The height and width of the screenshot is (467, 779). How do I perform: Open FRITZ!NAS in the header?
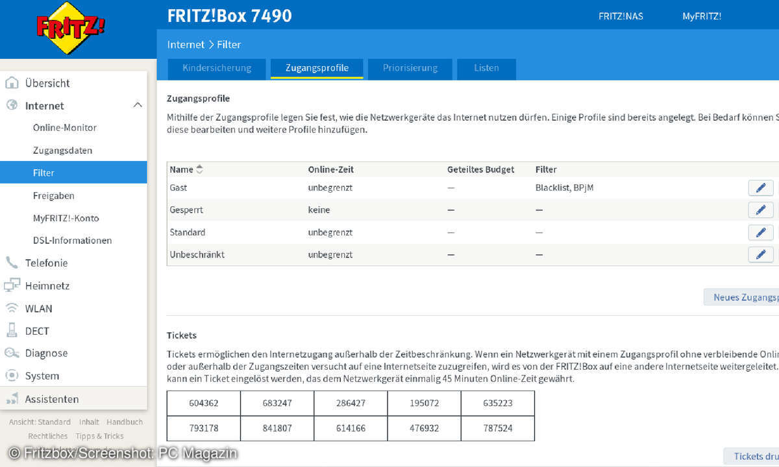tap(621, 16)
